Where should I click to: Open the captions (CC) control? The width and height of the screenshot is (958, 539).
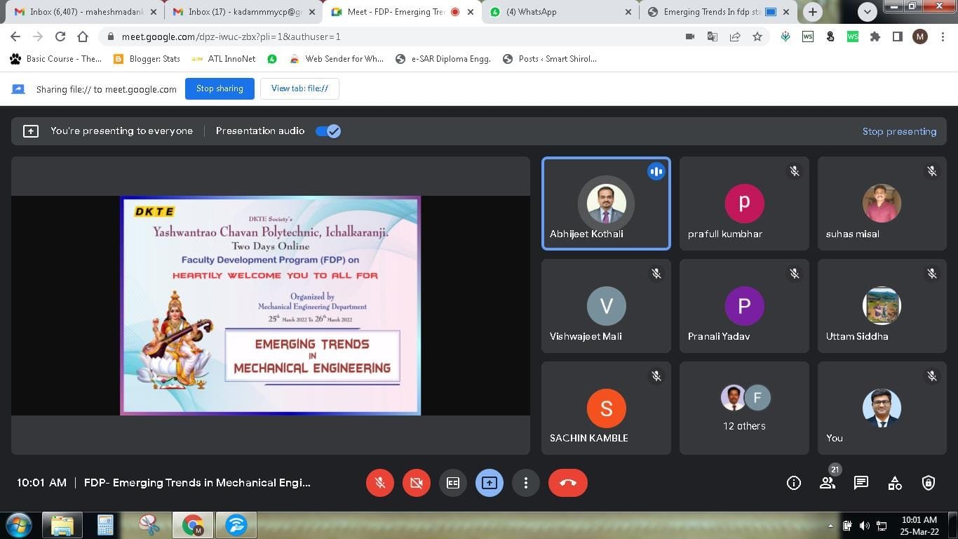(452, 483)
